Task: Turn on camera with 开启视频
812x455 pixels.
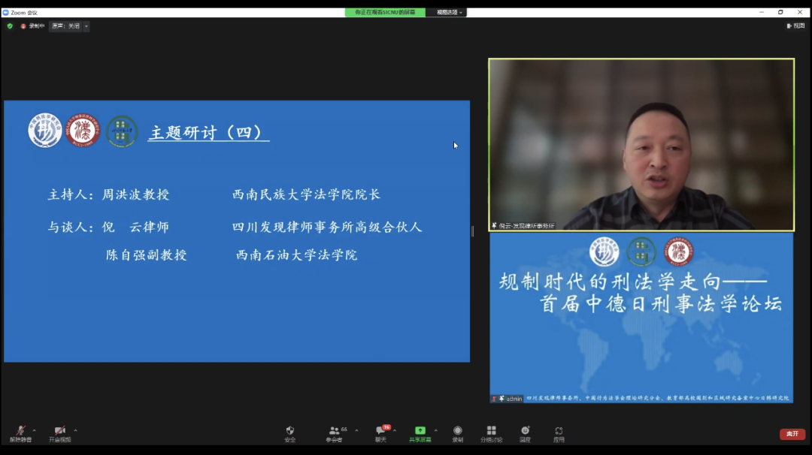Action: click(x=60, y=432)
